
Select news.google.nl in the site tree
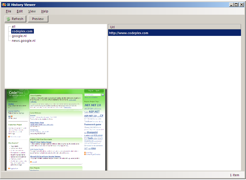pyautogui.click(x=24, y=41)
